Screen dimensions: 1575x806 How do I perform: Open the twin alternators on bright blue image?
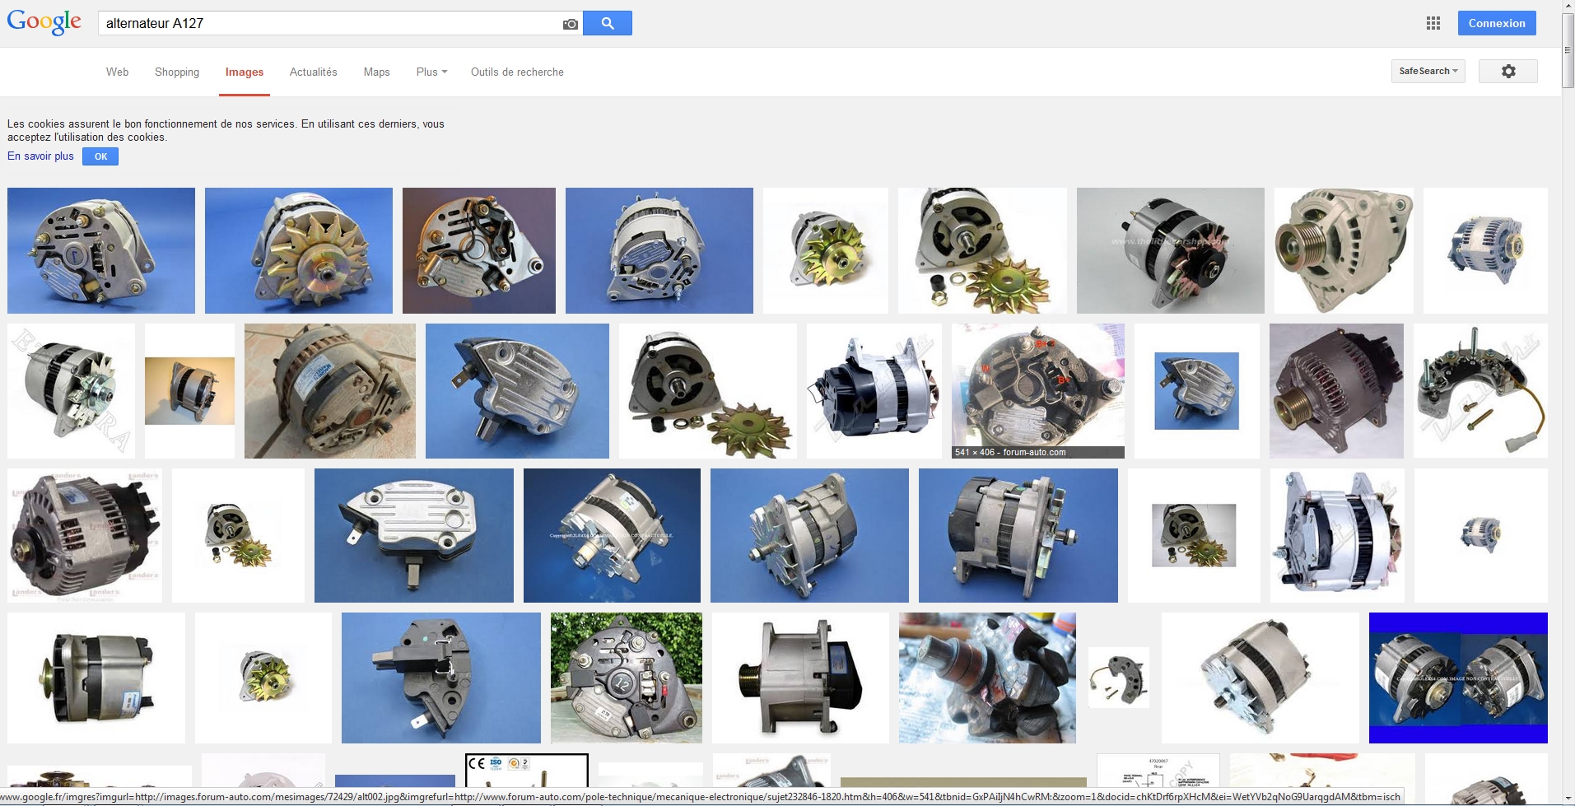pos(1457,678)
